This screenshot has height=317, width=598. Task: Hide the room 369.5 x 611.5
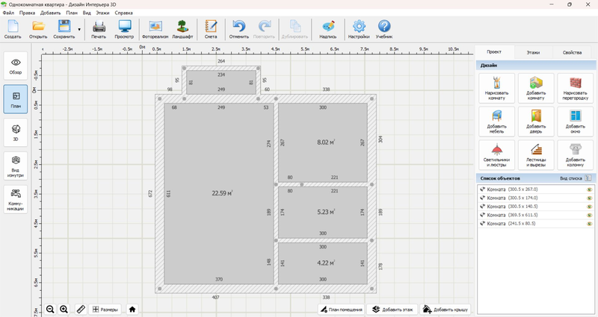[588, 215]
